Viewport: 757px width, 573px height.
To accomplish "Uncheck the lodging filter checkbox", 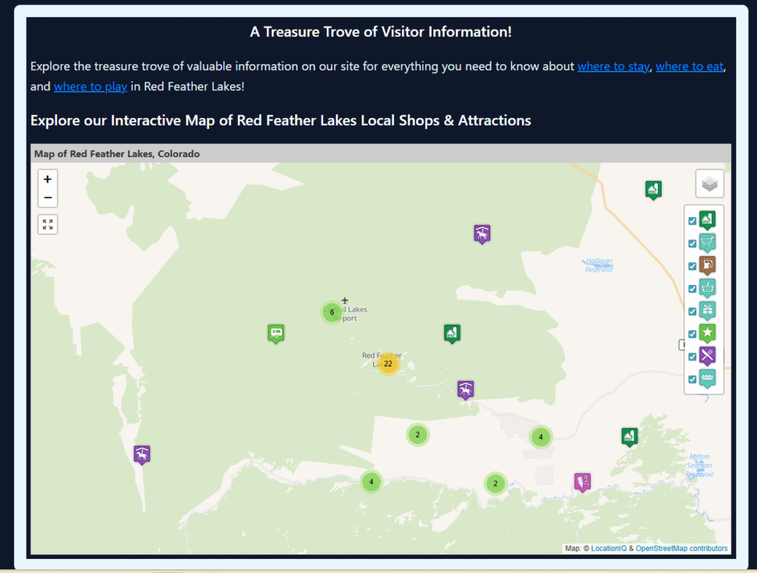I will pyautogui.click(x=691, y=219).
